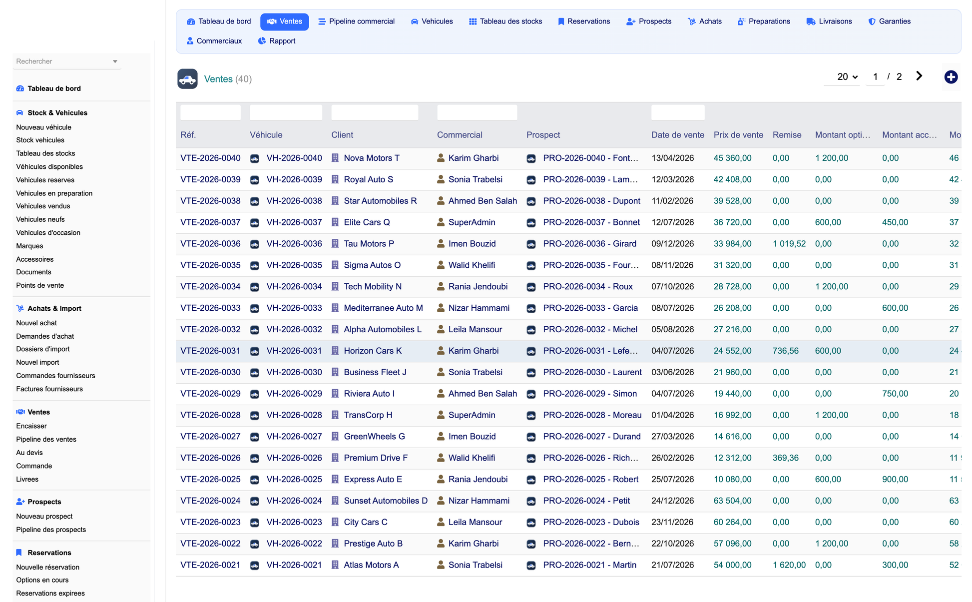This screenshot has width=972, height=602.
Task: Click vehicle icon next to VH-2026-0026
Action: coord(255,458)
